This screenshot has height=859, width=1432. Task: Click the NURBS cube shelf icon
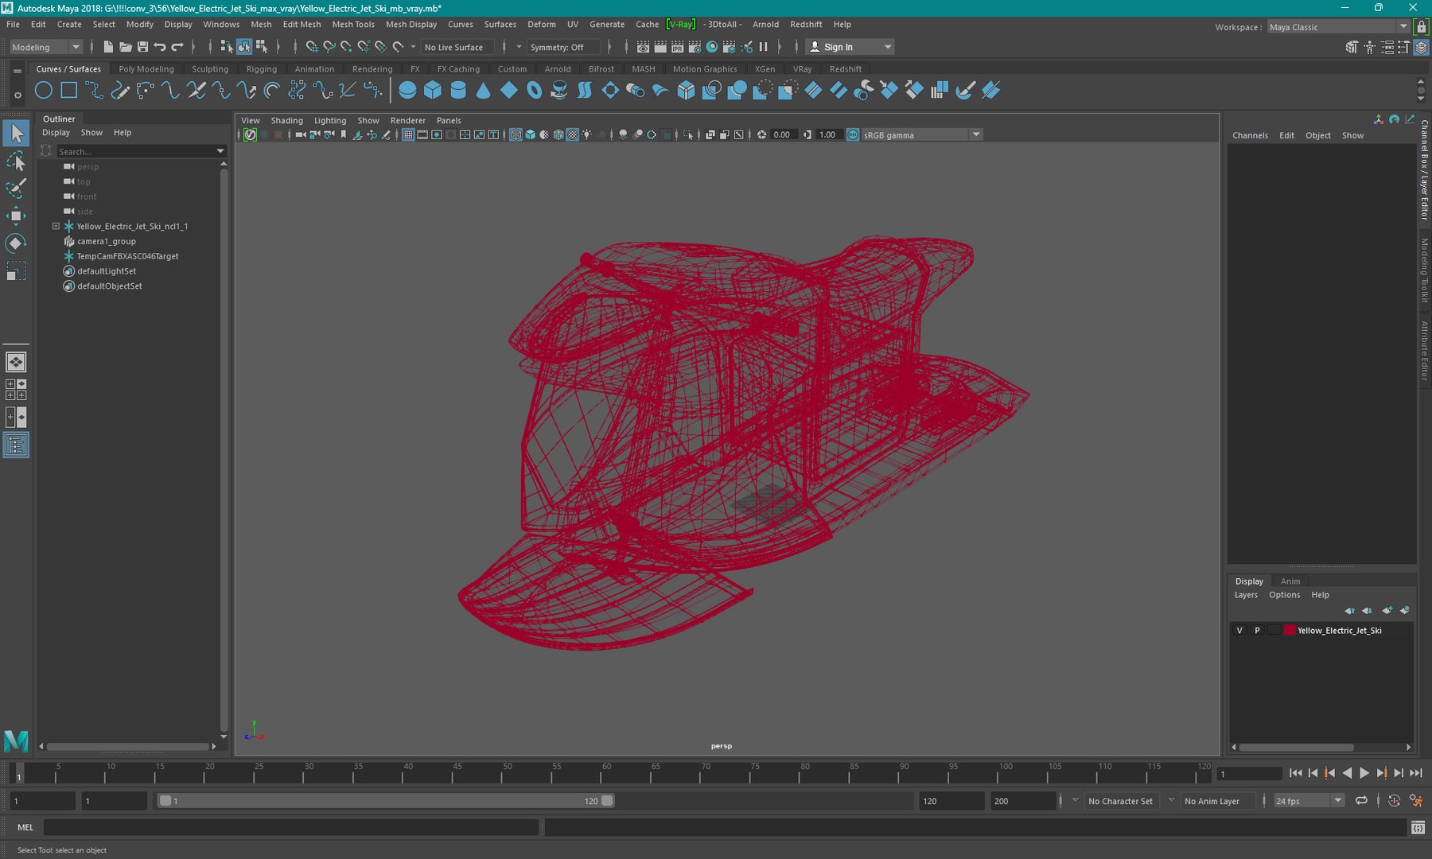(433, 91)
